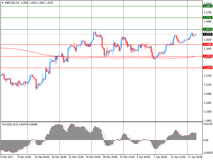Click the 1.2455 price scale value

[208, 49]
